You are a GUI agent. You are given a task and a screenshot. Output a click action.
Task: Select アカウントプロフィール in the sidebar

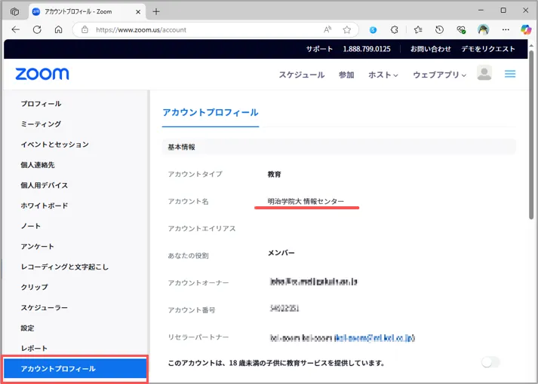75,369
